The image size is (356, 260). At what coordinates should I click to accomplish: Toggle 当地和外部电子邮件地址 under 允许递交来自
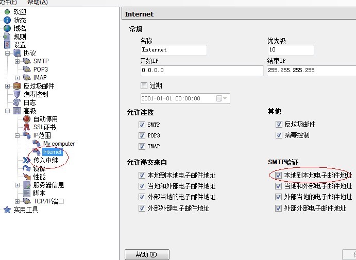coord(142,186)
